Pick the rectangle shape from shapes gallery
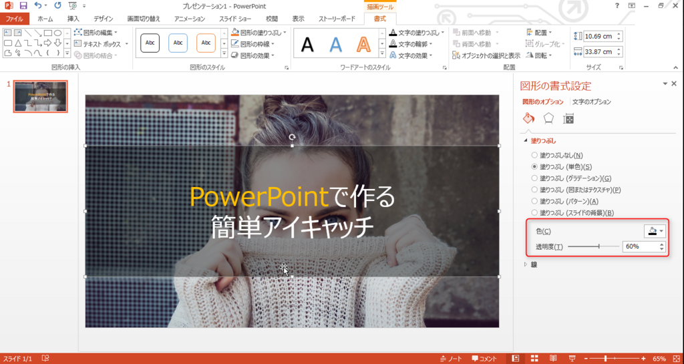Viewport: 684px width, 364px height. (48, 33)
